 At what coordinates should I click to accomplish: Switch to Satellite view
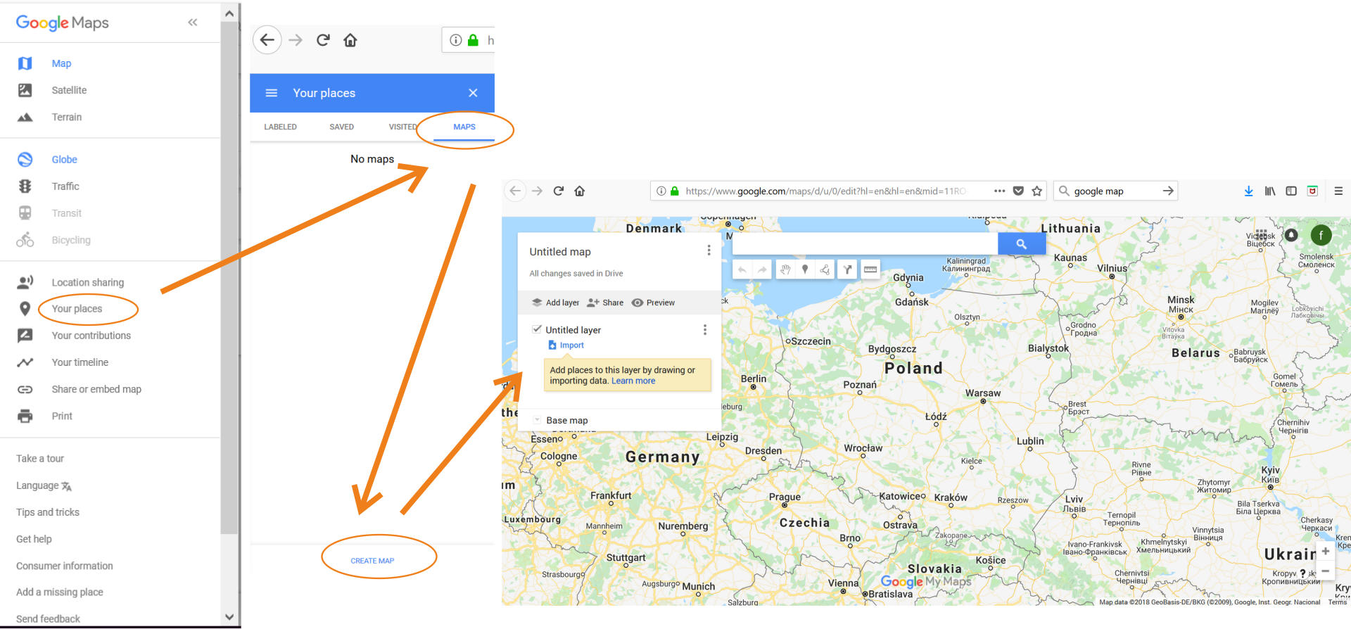[69, 90]
